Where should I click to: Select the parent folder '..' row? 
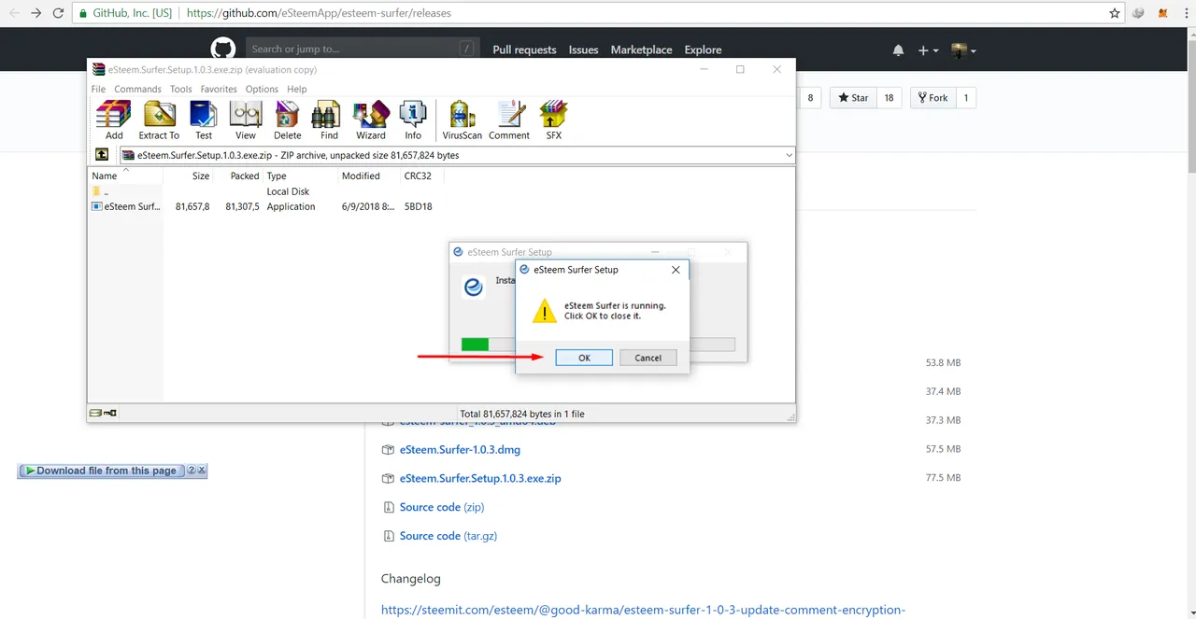pyautogui.click(x=100, y=191)
